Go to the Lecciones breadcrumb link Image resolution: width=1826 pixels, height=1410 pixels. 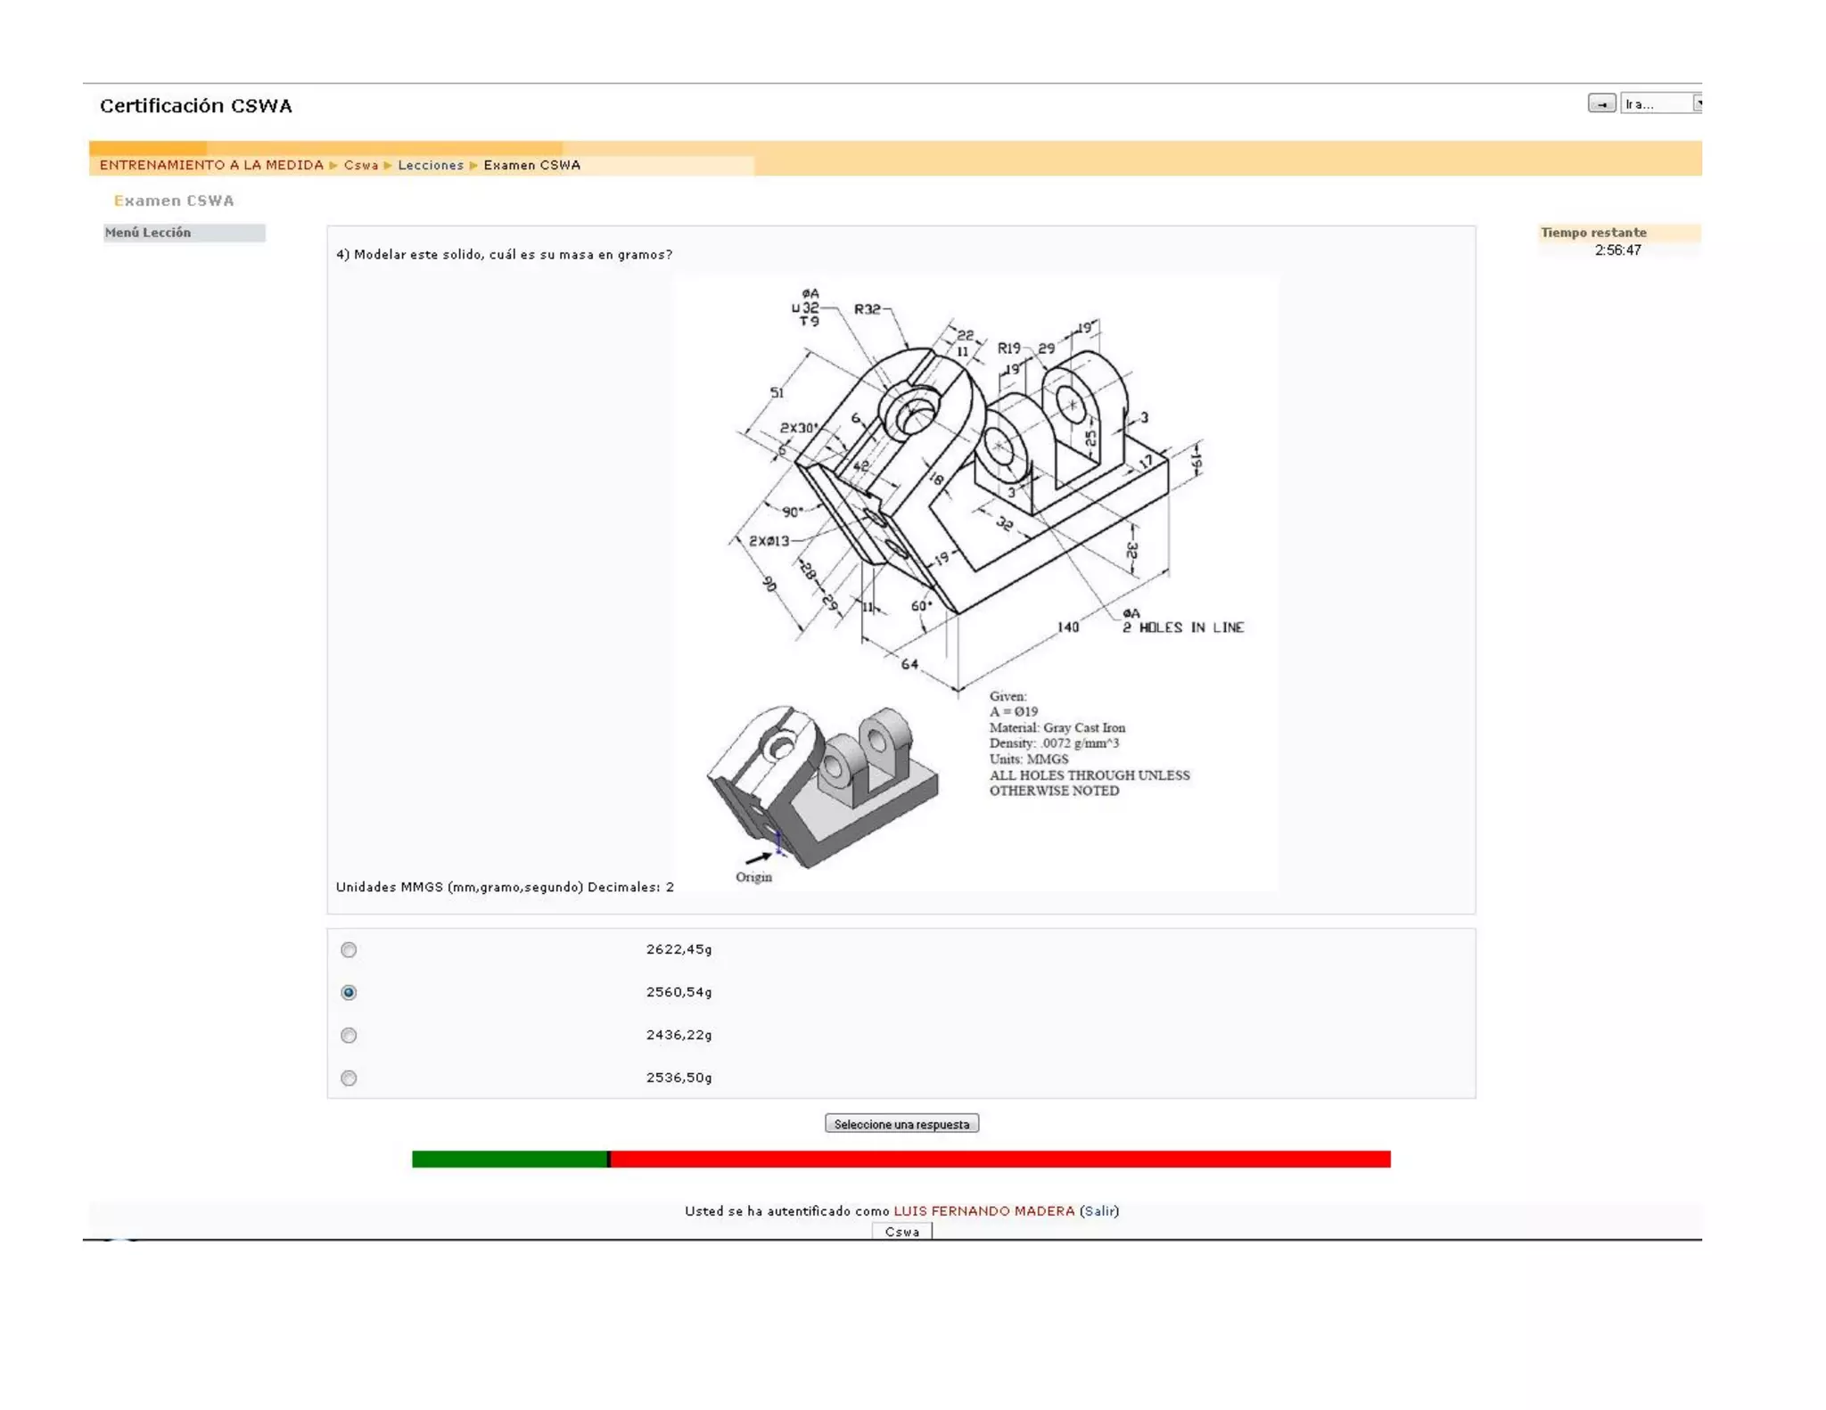coord(431,166)
